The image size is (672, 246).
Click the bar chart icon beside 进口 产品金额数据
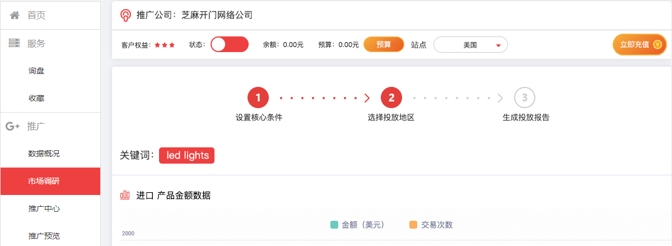tap(125, 195)
